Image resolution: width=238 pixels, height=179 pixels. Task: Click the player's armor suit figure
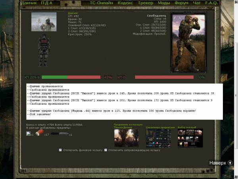tap(44, 50)
